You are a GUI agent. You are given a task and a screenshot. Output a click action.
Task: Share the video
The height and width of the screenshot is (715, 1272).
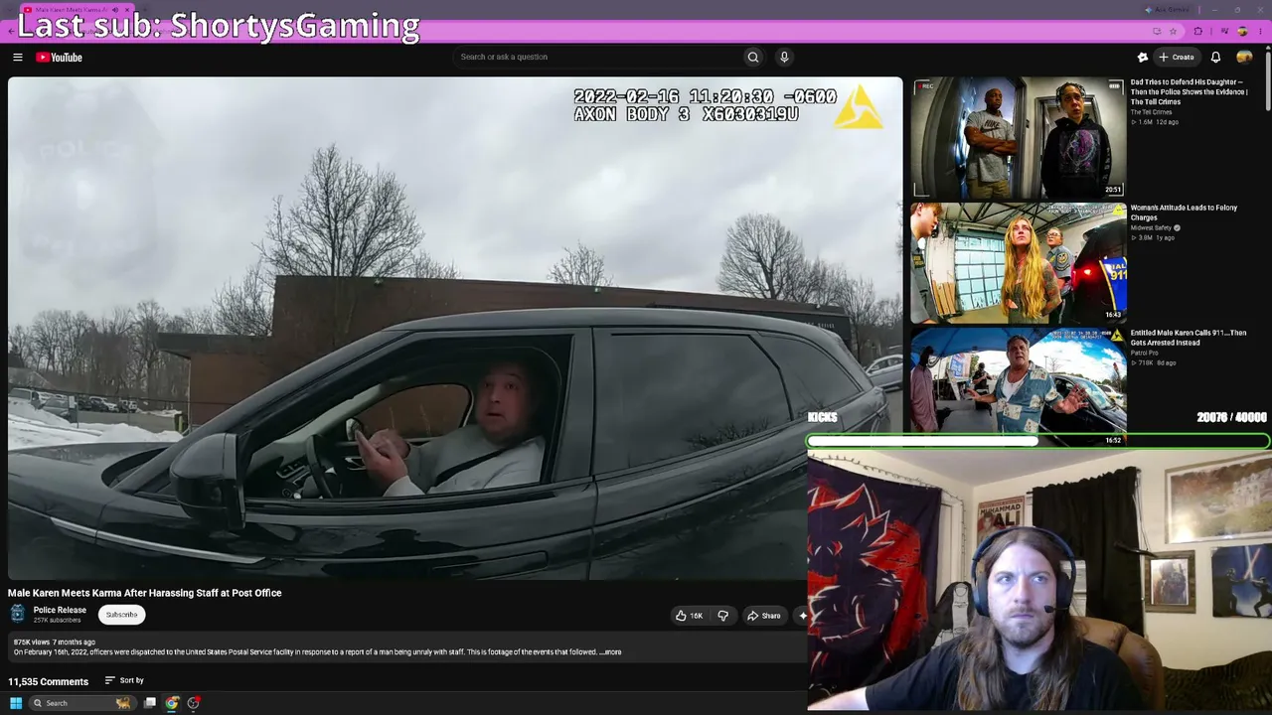(764, 616)
